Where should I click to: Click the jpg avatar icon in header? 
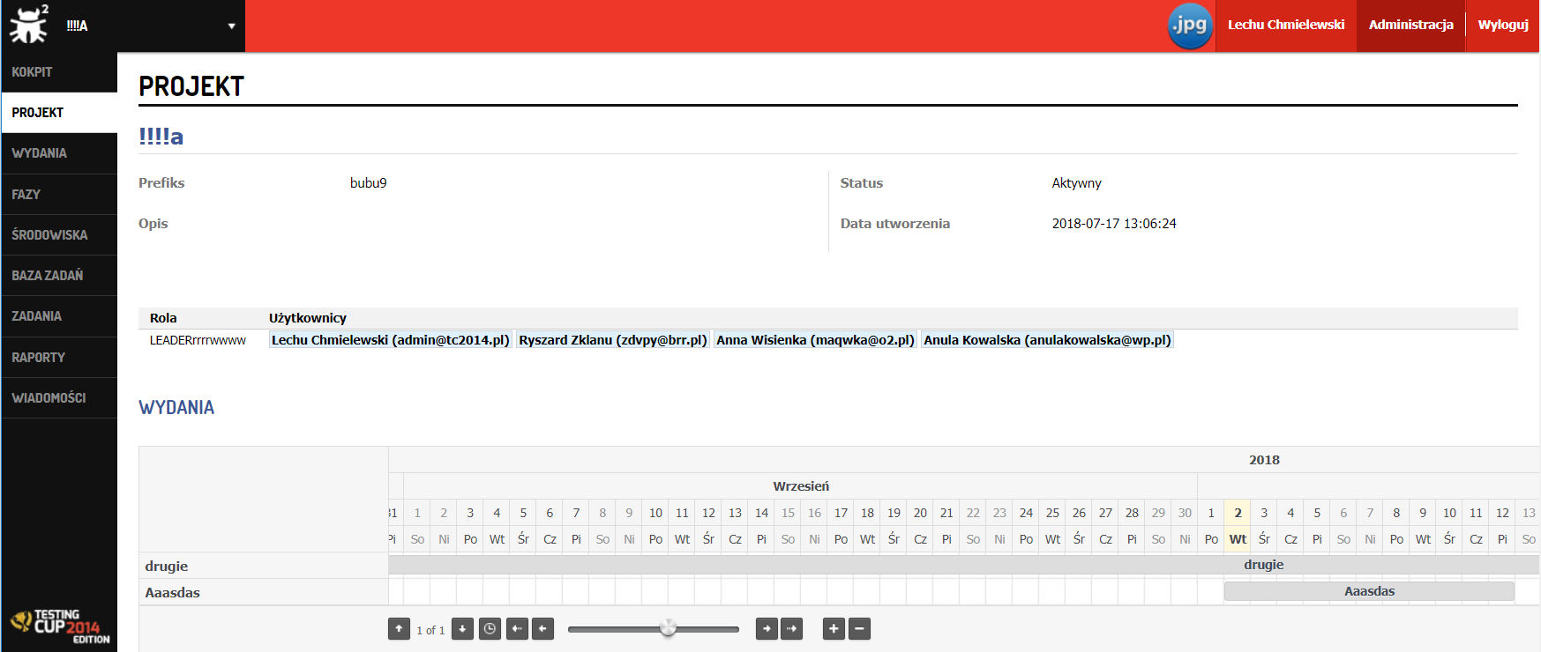[1190, 26]
